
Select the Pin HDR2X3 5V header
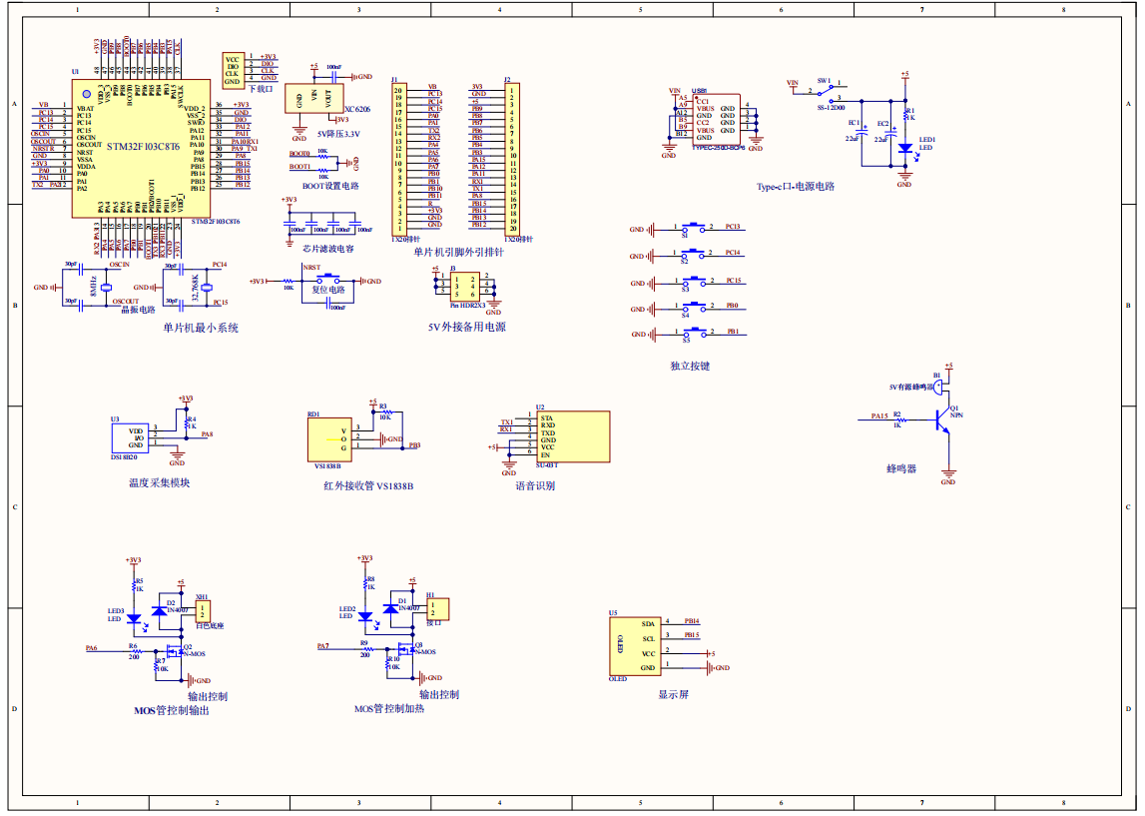point(466,287)
